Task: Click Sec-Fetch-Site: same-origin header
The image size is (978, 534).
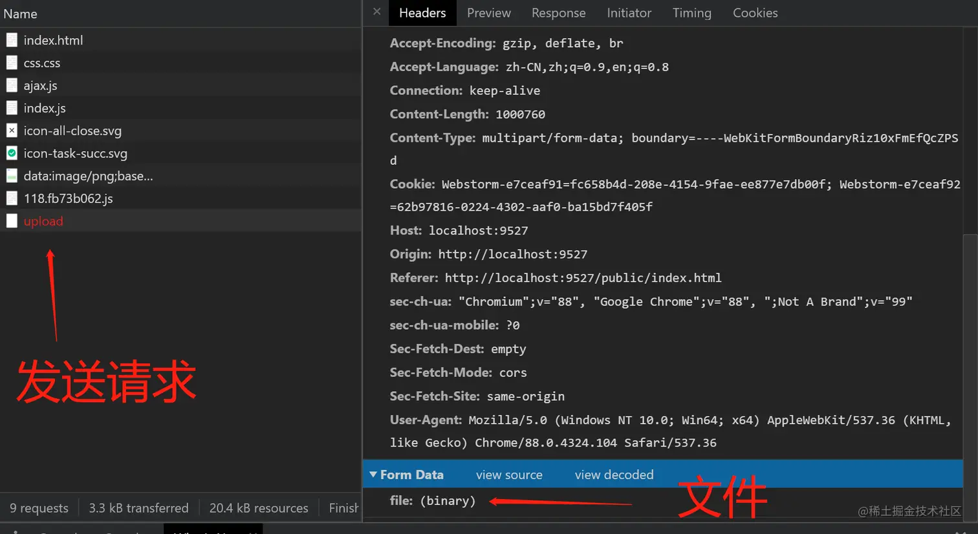Action: [x=477, y=396]
